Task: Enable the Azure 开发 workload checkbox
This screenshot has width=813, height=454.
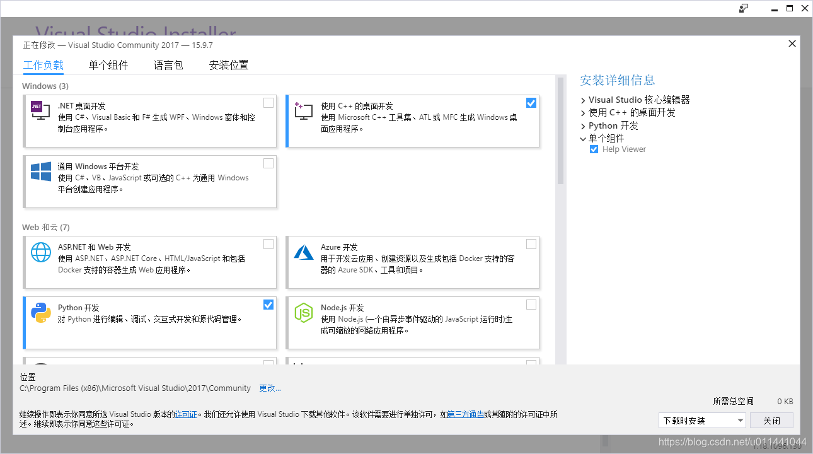Action: [531, 244]
